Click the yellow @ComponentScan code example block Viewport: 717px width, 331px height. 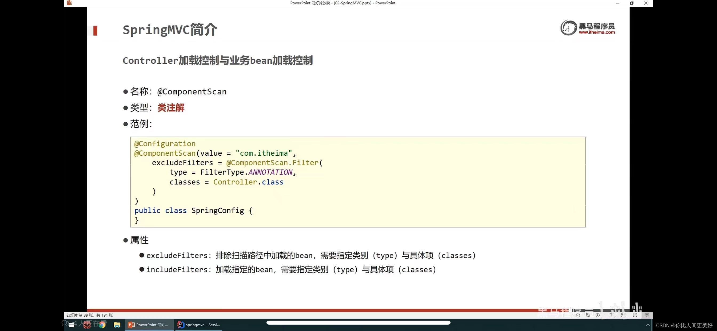coord(358,182)
